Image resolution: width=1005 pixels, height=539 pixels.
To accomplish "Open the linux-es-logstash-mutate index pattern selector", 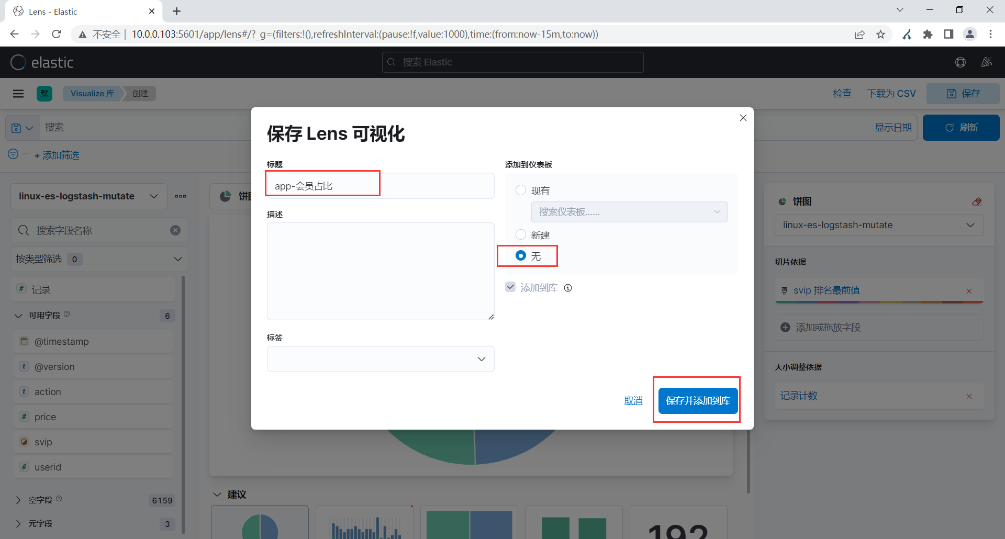I will pyautogui.click(x=89, y=196).
